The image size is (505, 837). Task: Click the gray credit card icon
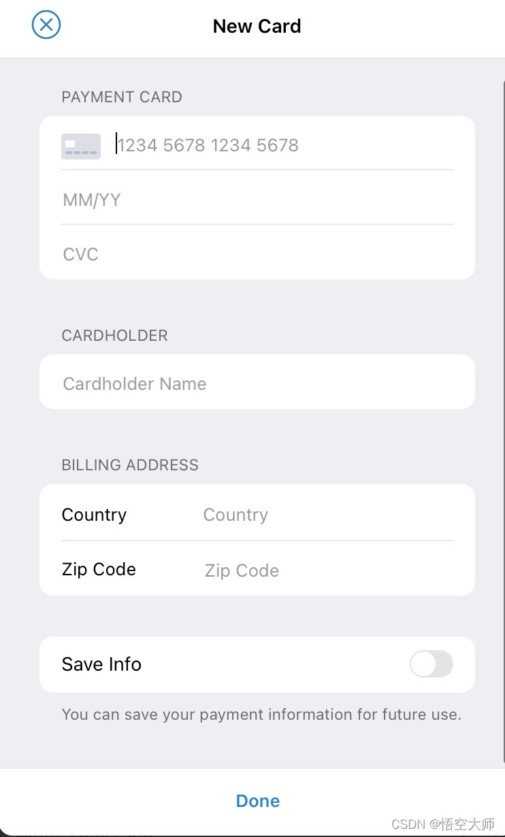(x=81, y=146)
